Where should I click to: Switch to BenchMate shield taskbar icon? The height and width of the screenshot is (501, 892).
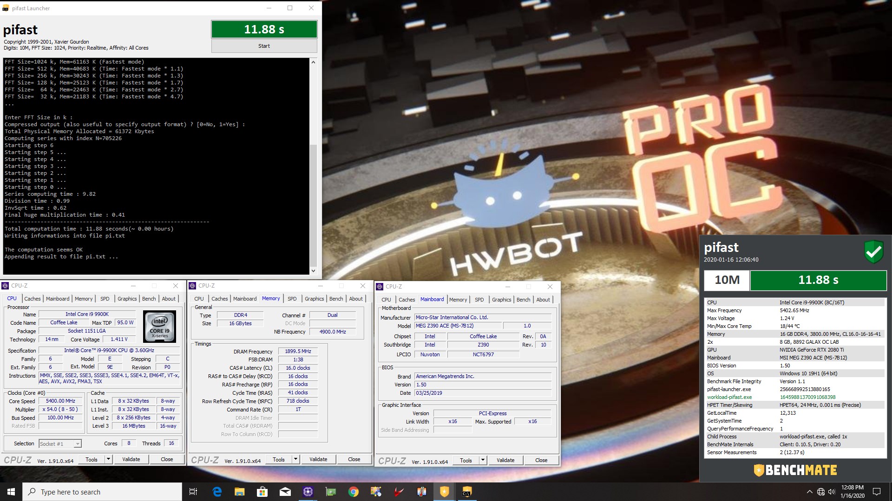[x=444, y=492]
